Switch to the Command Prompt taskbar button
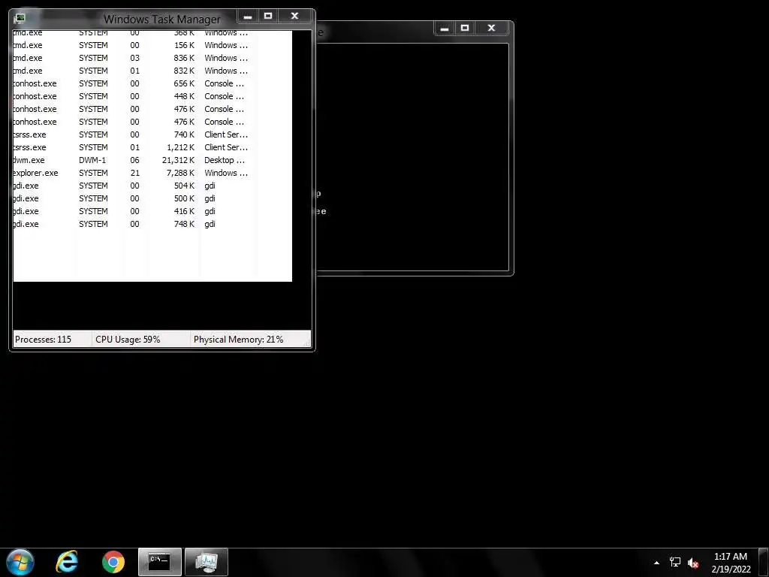Viewport: 769px width, 577px height. tap(160, 562)
